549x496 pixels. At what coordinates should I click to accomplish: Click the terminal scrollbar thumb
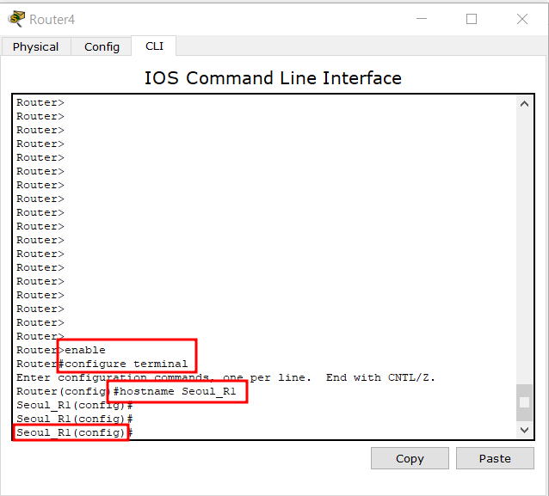(x=524, y=402)
